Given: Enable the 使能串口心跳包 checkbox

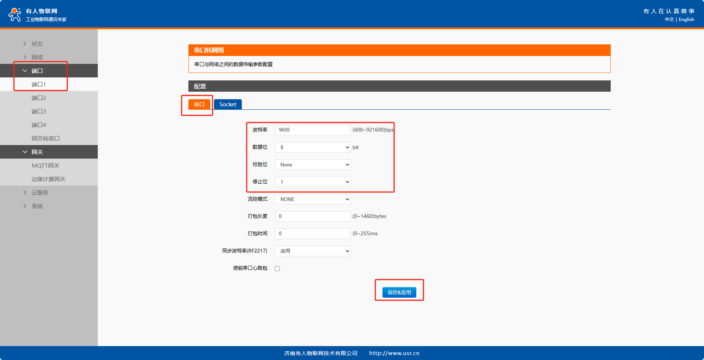Looking at the screenshot, I should [278, 268].
